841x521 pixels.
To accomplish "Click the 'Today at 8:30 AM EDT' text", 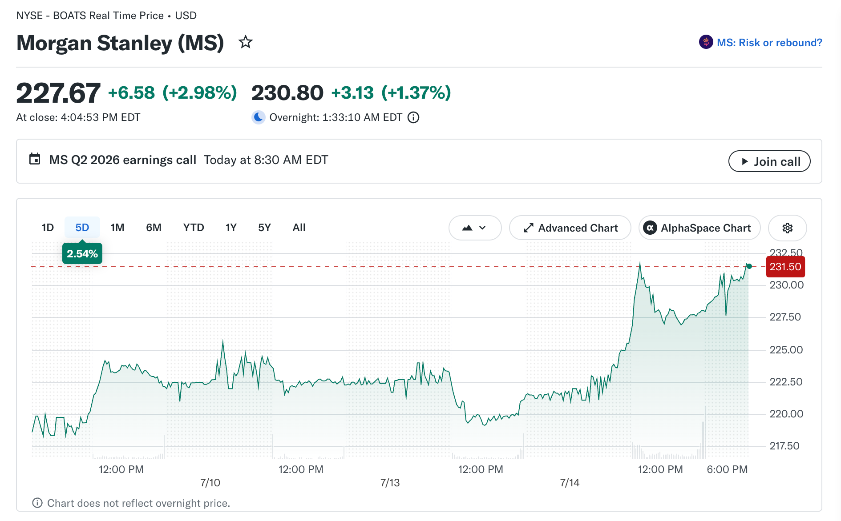I will 266,160.
